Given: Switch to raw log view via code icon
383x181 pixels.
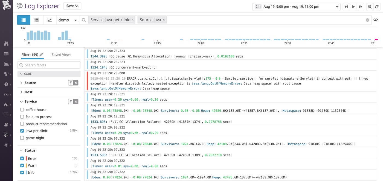Looking at the screenshot, I should coord(376,19).
